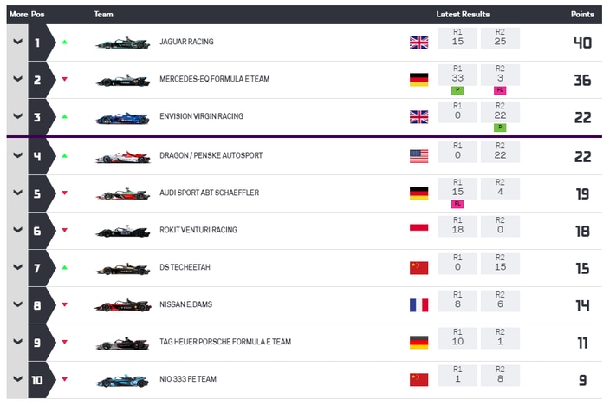Expand Envision Virgin Racing row details
The image size is (610, 406).
[x=17, y=116]
